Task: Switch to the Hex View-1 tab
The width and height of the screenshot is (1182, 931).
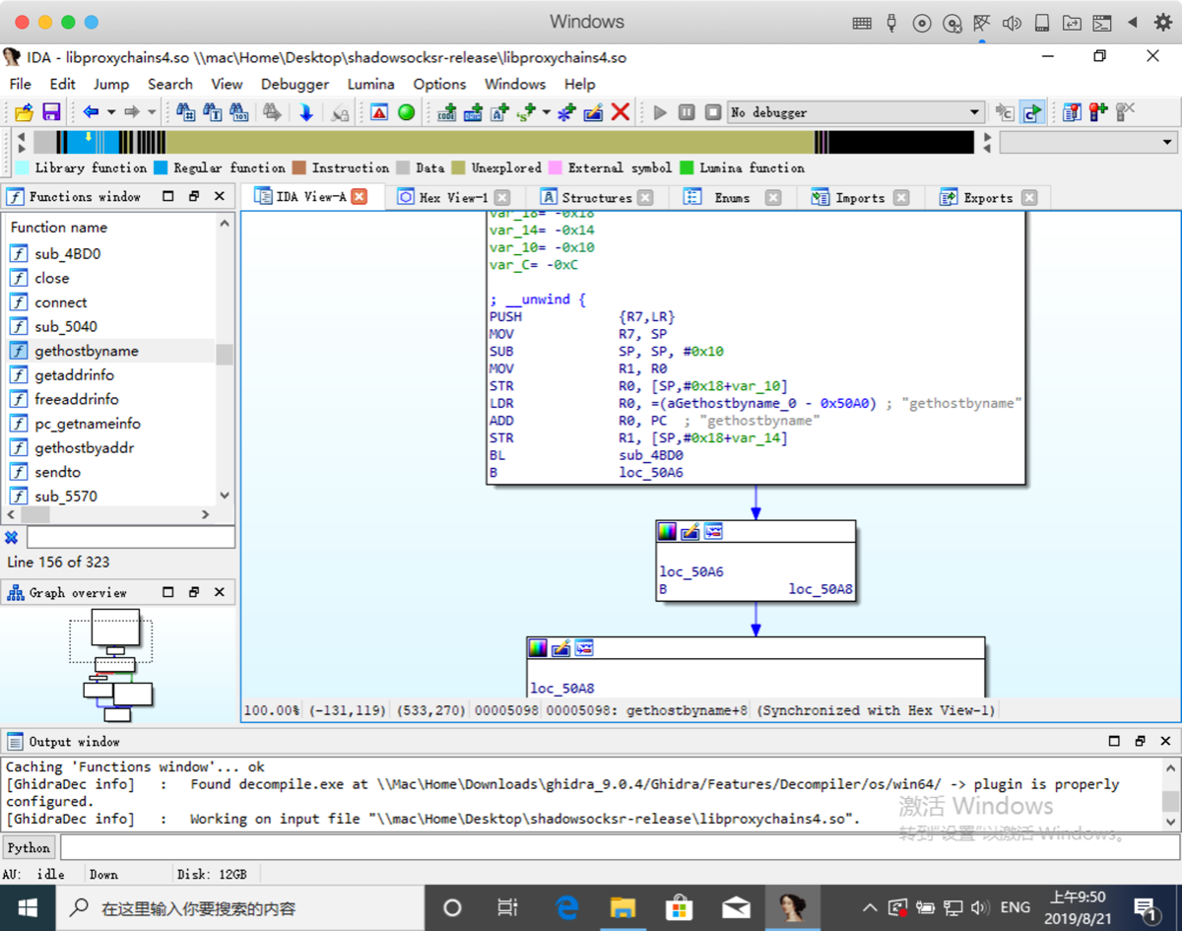Action: 453,197
